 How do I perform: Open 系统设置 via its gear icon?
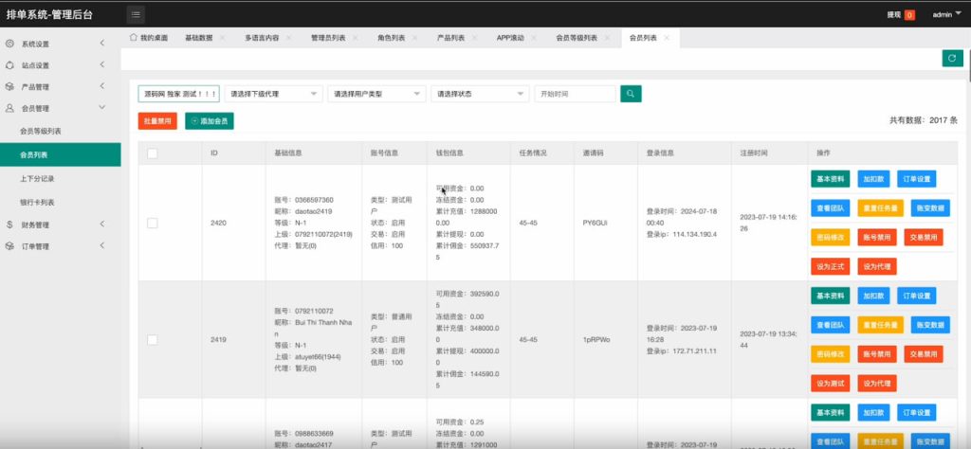9,44
